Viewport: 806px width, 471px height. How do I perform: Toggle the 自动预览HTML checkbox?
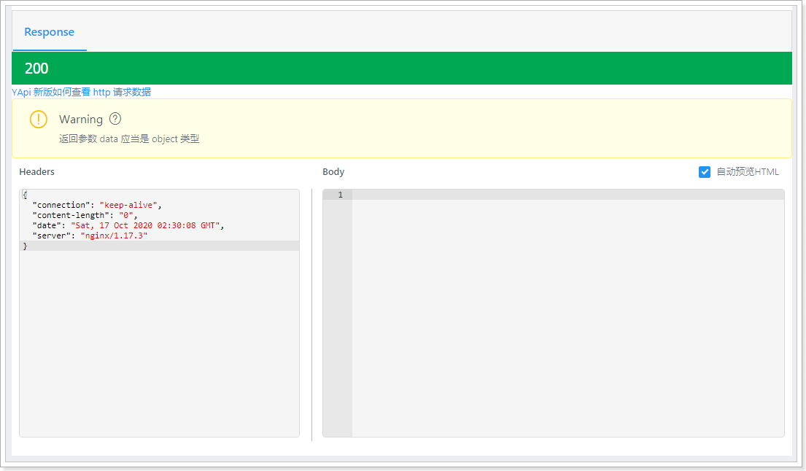704,172
